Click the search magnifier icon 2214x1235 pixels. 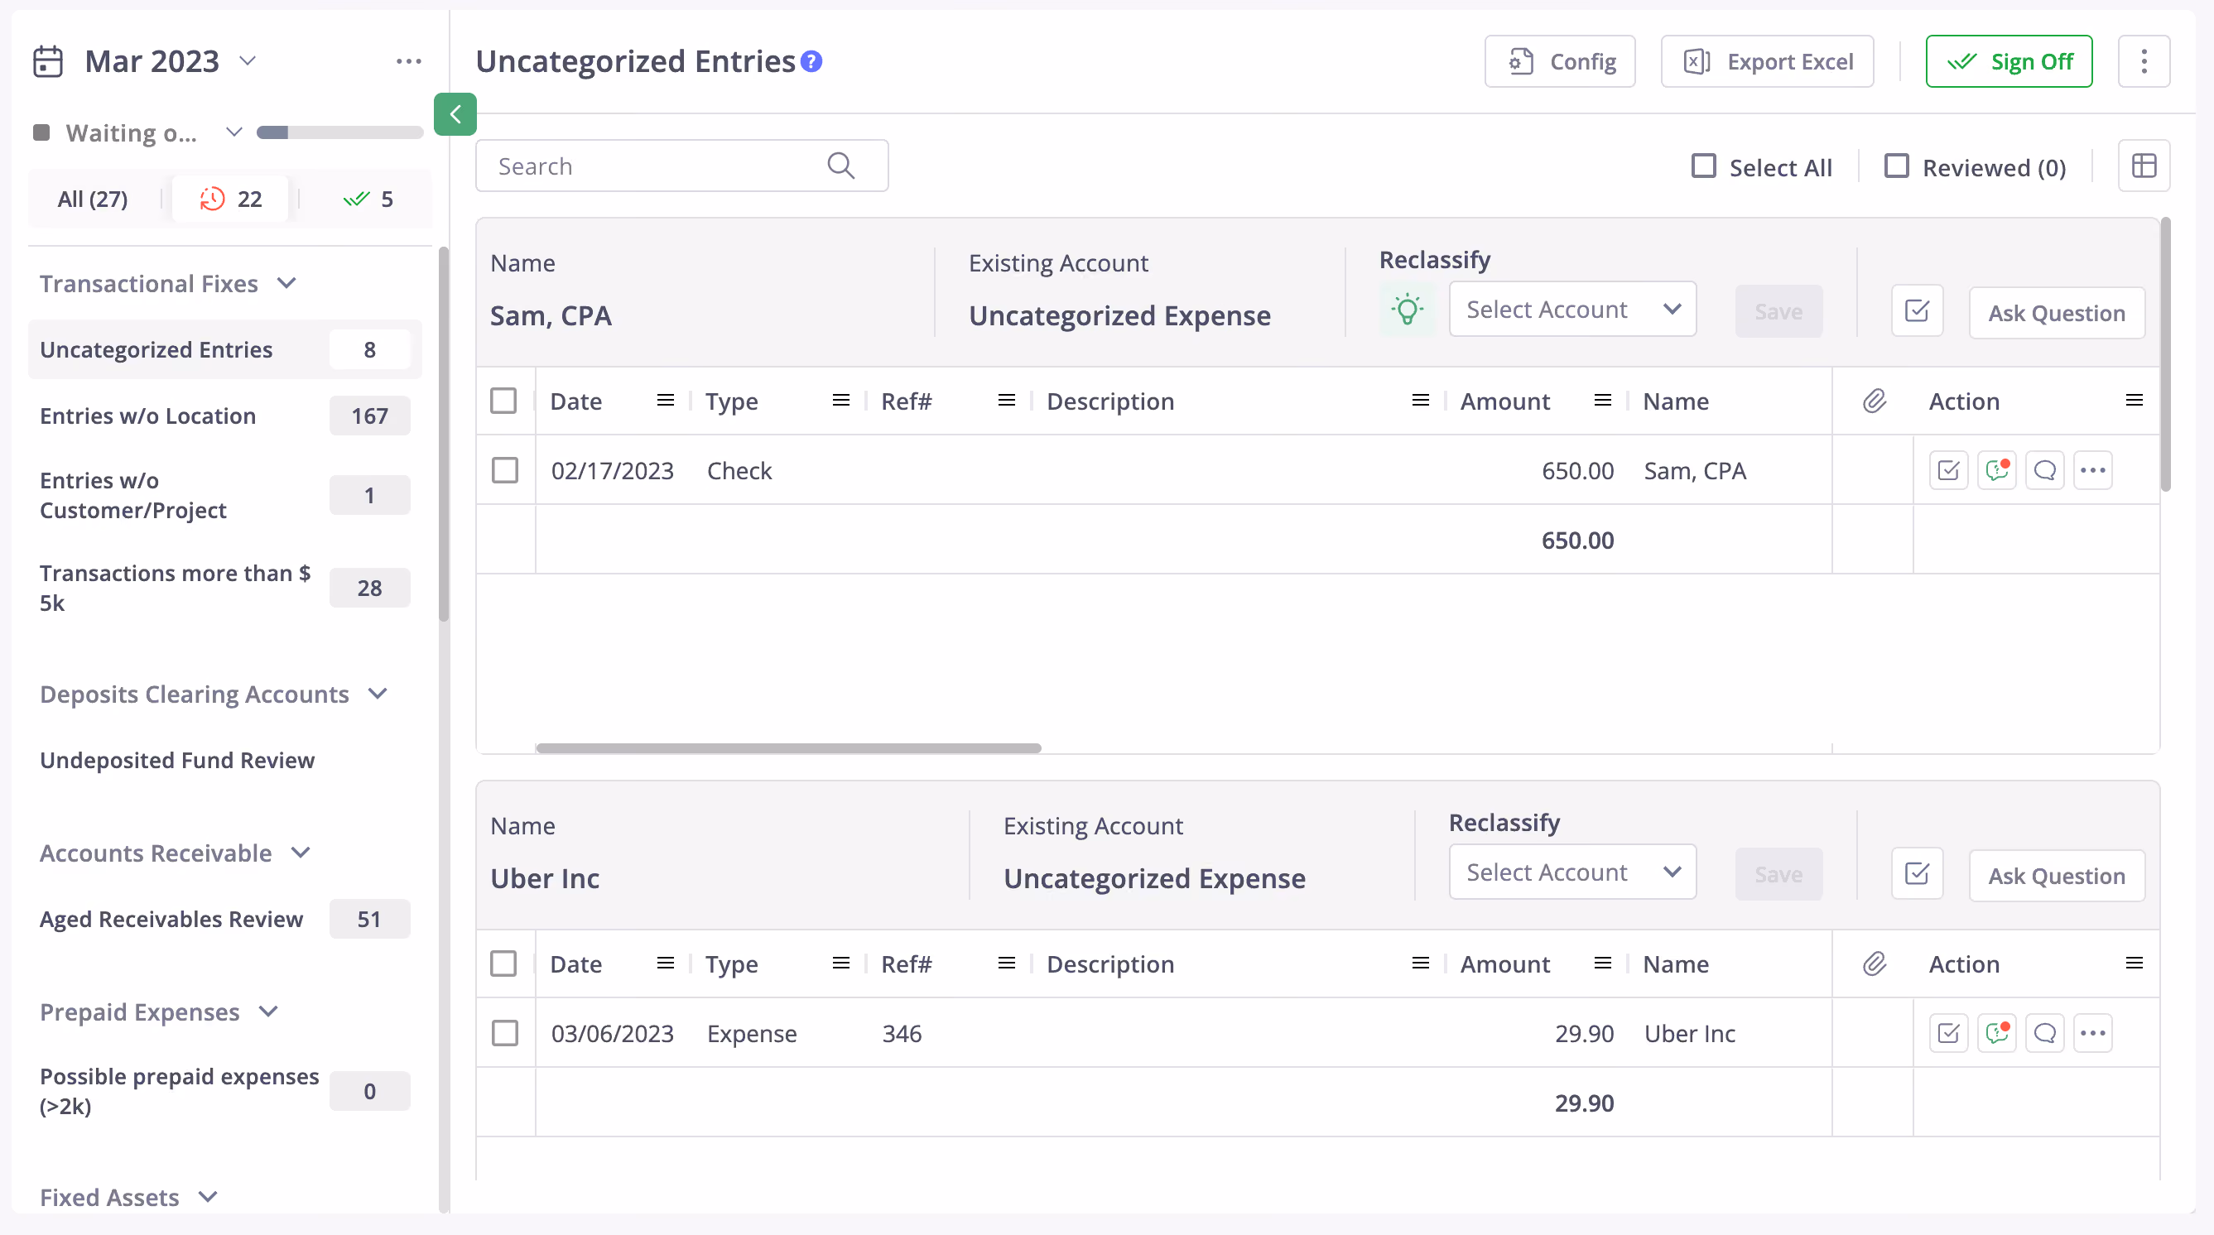[x=840, y=166]
